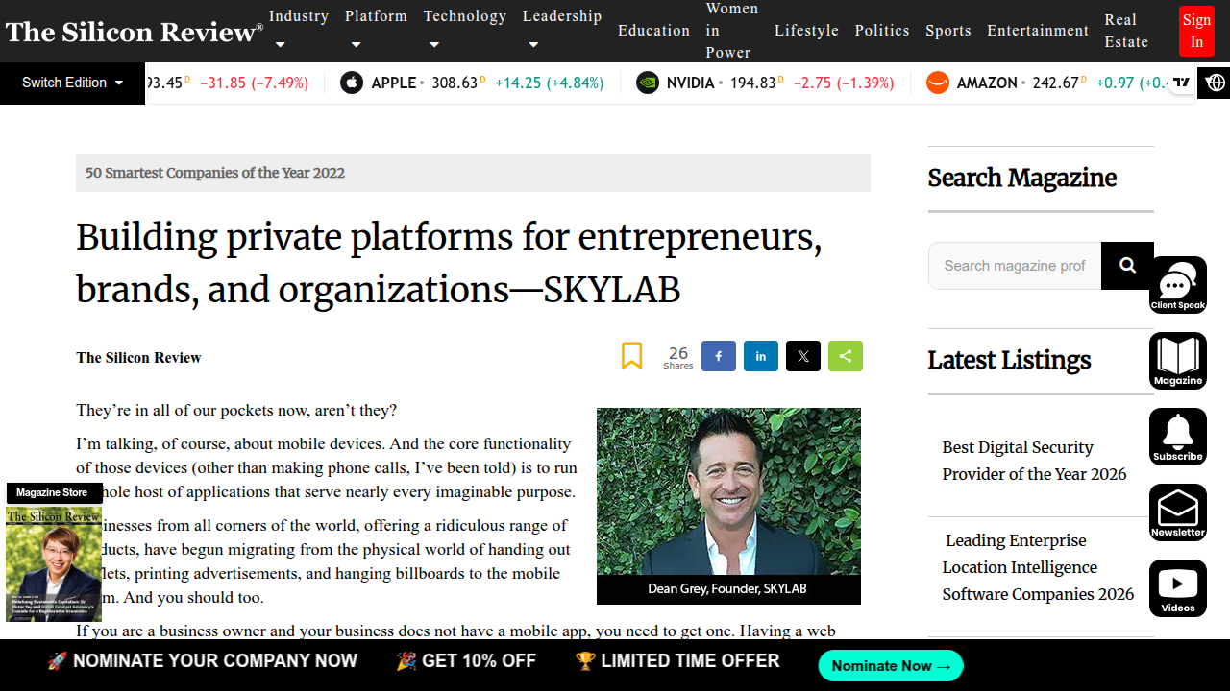Click the APPLE ticker name text
Viewport: 1230px width, 691px height.
click(393, 83)
